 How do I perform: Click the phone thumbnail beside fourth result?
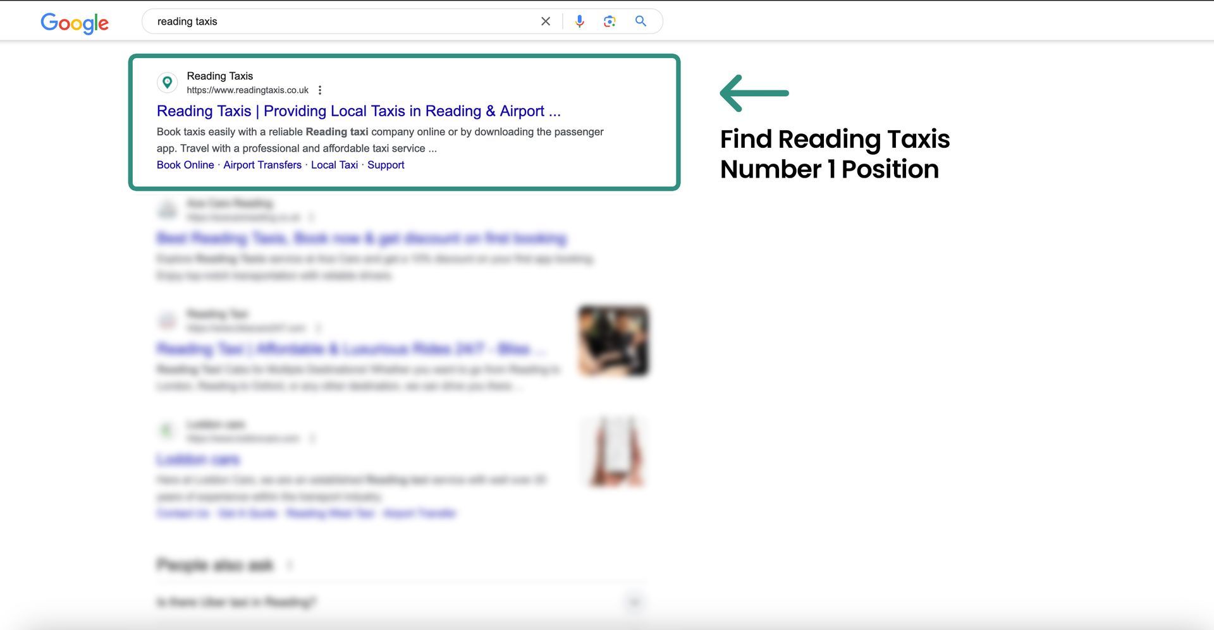pos(613,451)
